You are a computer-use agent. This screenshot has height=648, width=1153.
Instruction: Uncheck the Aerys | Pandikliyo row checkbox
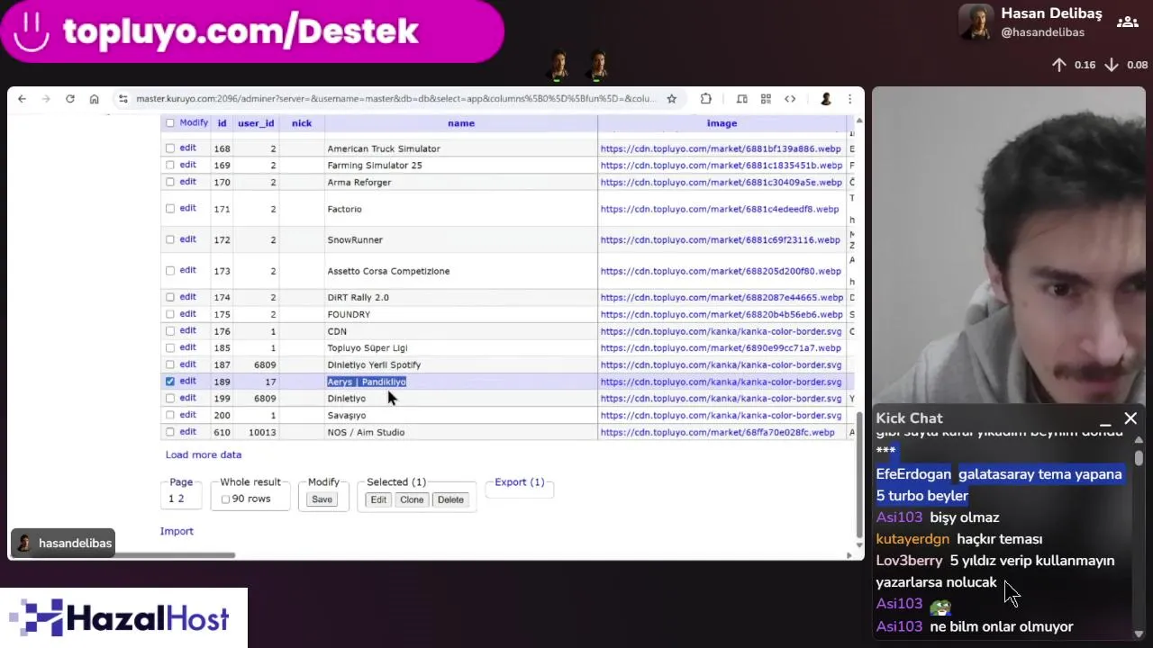click(x=170, y=382)
